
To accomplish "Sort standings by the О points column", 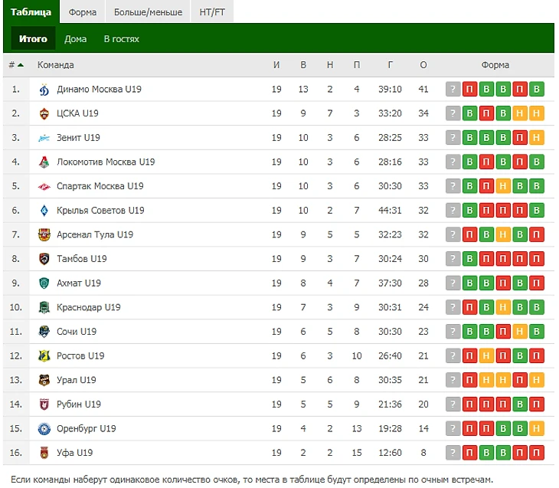I will [x=423, y=65].
